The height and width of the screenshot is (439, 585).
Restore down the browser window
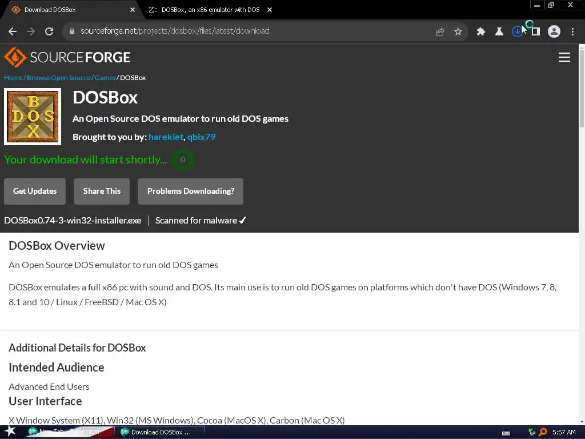click(551, 5)
